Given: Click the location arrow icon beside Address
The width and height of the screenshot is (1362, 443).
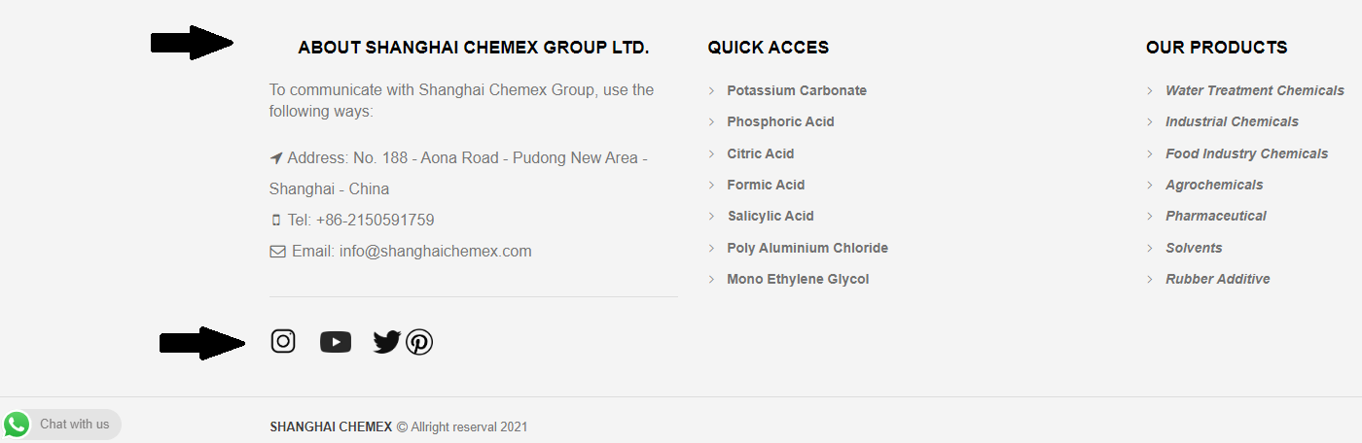Looking at the screenshot, I should click(276, 158).
